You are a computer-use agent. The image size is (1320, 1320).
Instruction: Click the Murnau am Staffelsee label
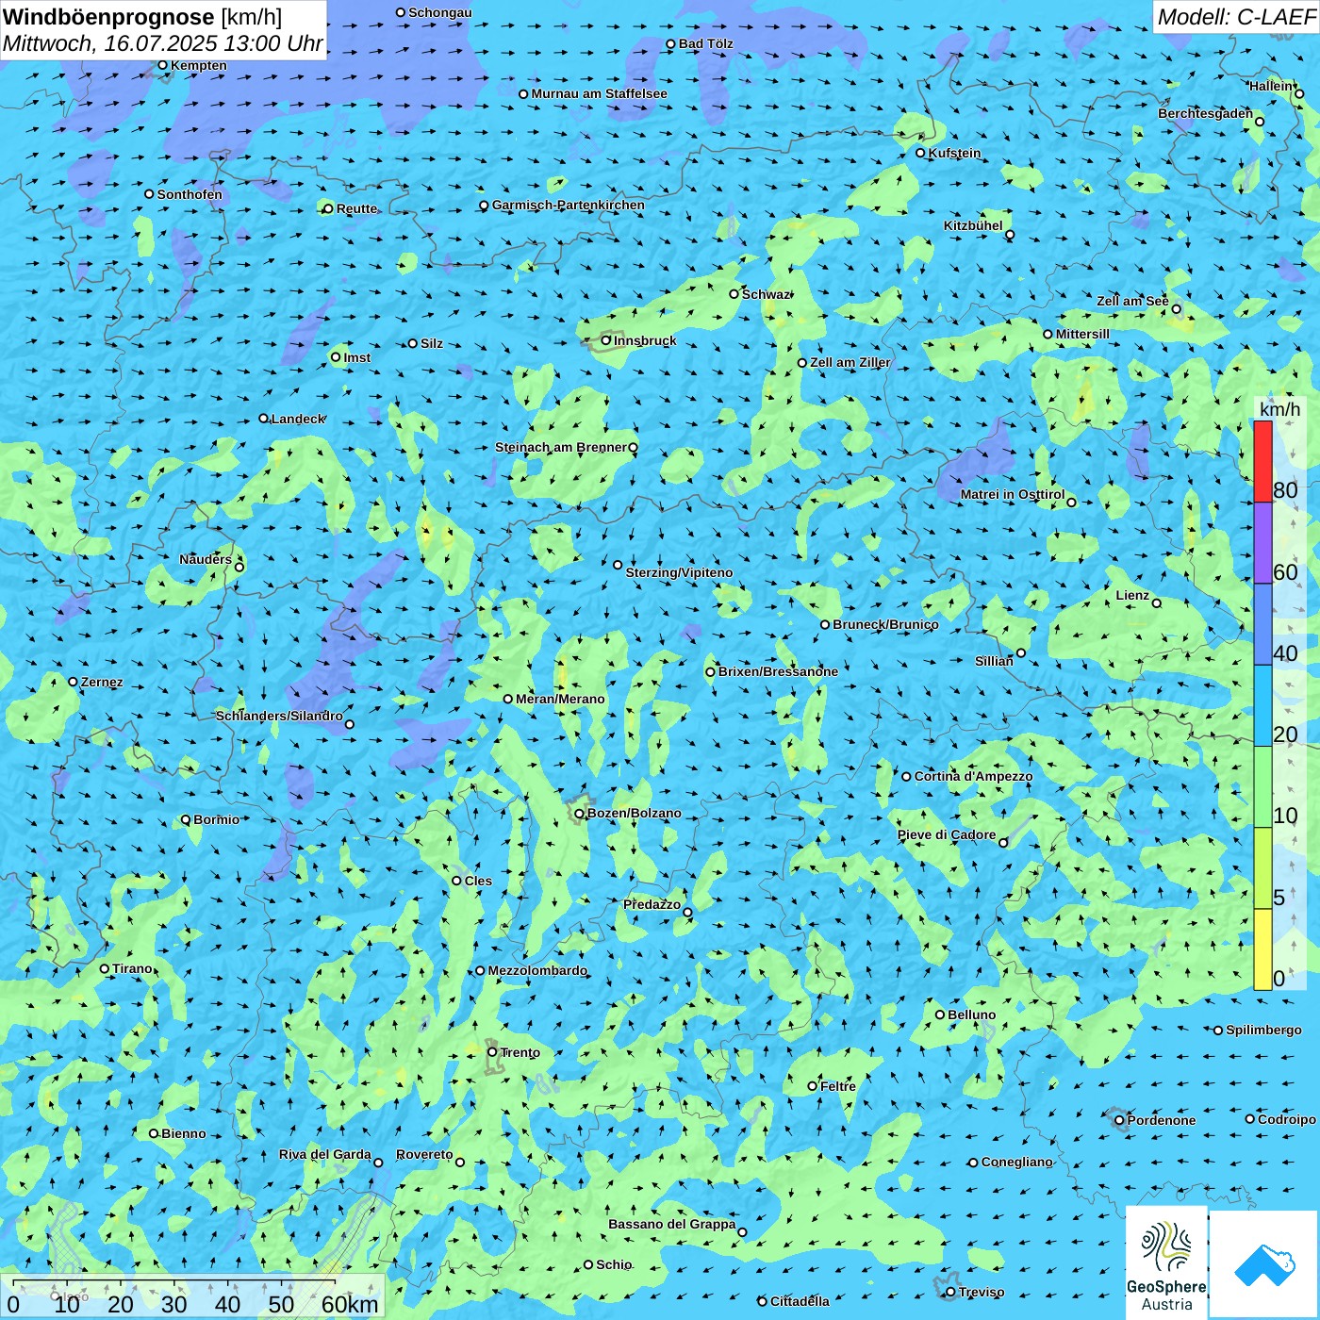[600, 93]
